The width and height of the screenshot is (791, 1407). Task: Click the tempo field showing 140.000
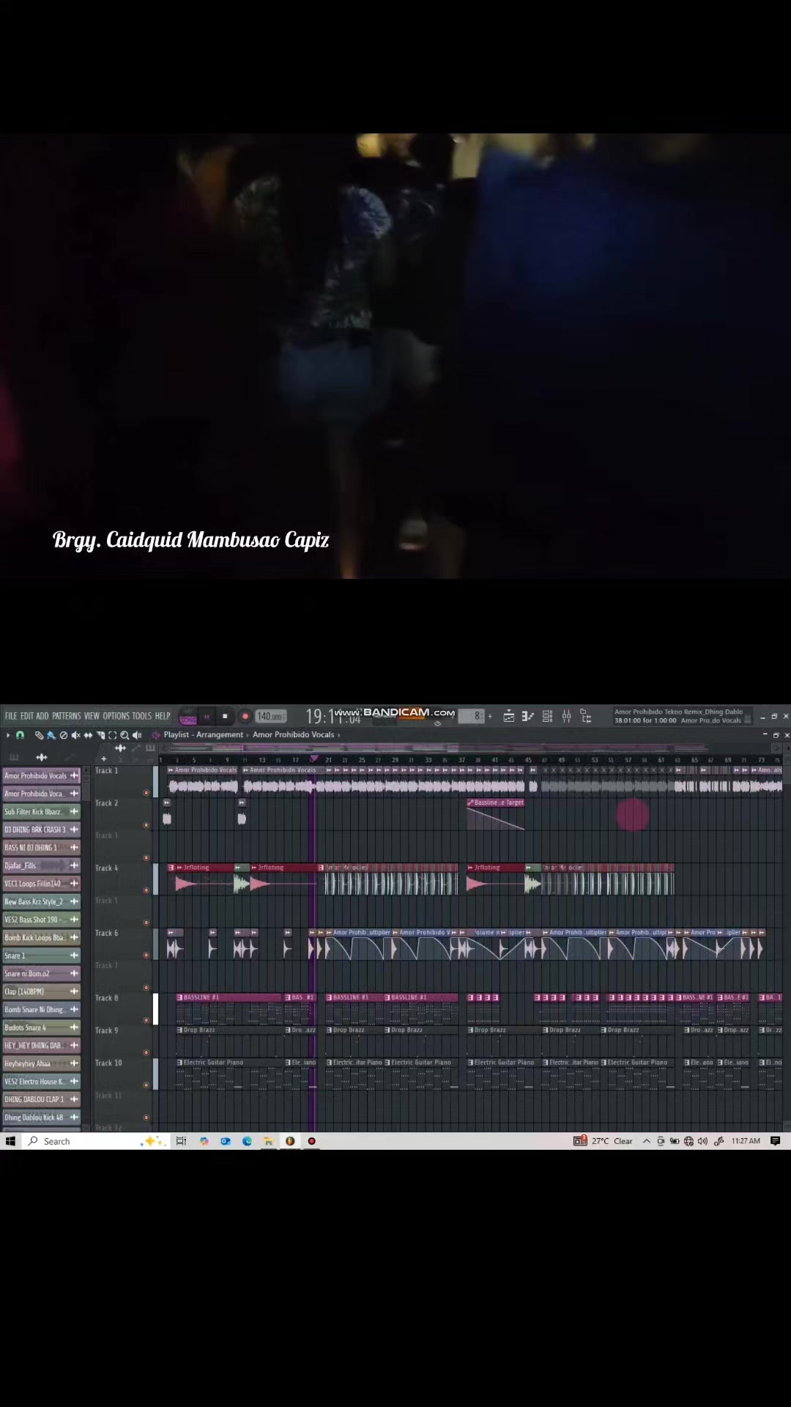click(270, 717)
